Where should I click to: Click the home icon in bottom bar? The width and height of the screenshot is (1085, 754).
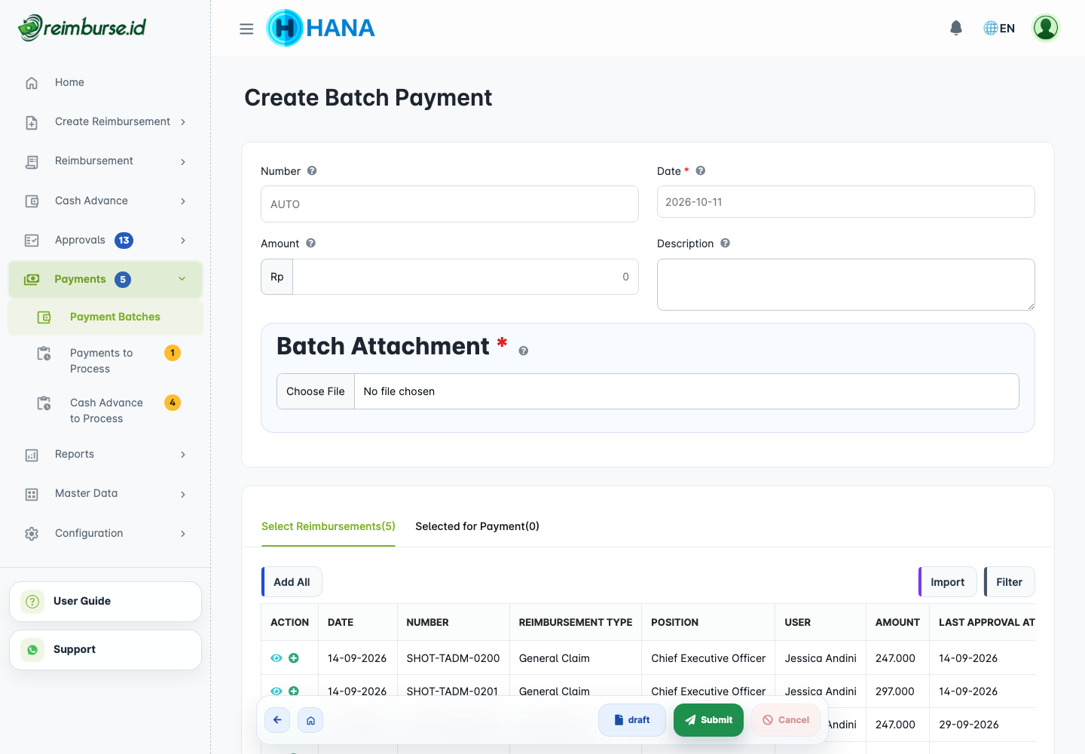coord(310,720)
